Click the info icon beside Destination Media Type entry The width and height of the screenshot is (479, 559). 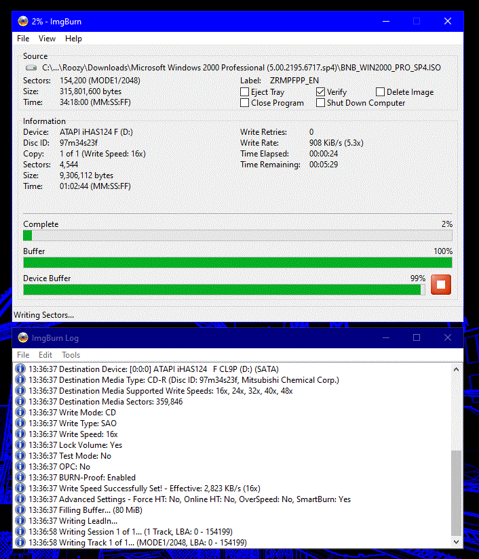(x=21, y=379)
